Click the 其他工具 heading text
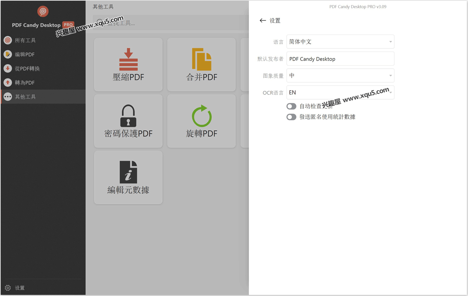This screenshot has width=468, height=296. pos(103,7)
